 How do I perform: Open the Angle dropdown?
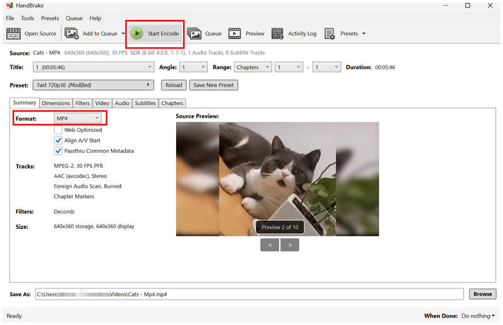pyautogui.click(x=194, y=67)
